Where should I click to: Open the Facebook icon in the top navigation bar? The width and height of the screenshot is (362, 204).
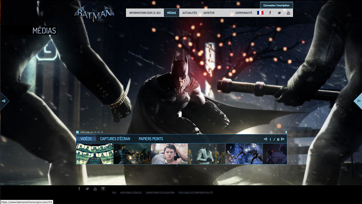coord(270,13)
